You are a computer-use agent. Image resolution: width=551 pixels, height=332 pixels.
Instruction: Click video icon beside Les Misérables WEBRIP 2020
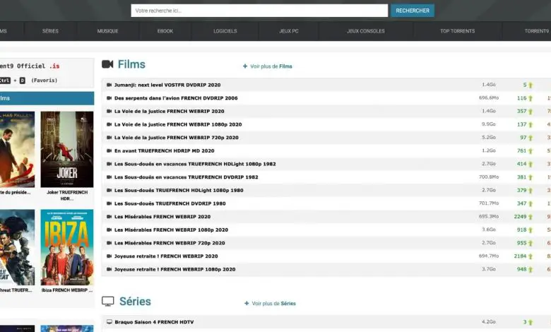[109, 216]
